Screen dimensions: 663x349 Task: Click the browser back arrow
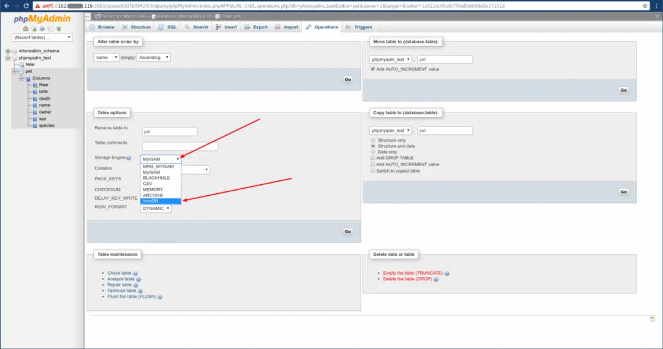6,6
